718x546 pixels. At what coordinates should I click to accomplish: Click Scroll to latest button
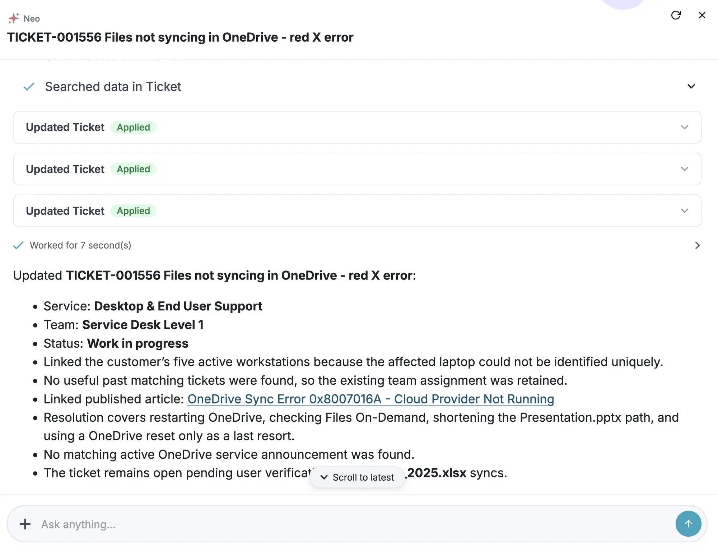357,477
